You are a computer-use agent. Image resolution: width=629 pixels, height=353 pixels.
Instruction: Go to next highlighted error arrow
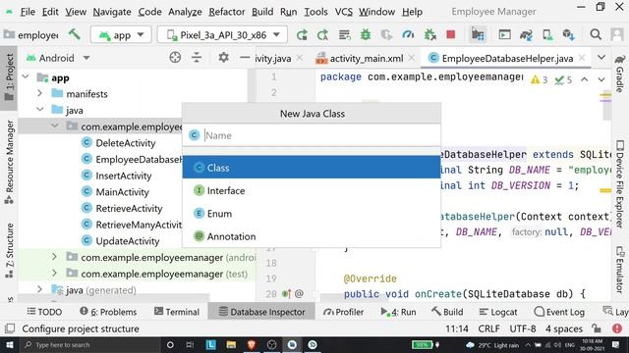(x=601, y=79)
